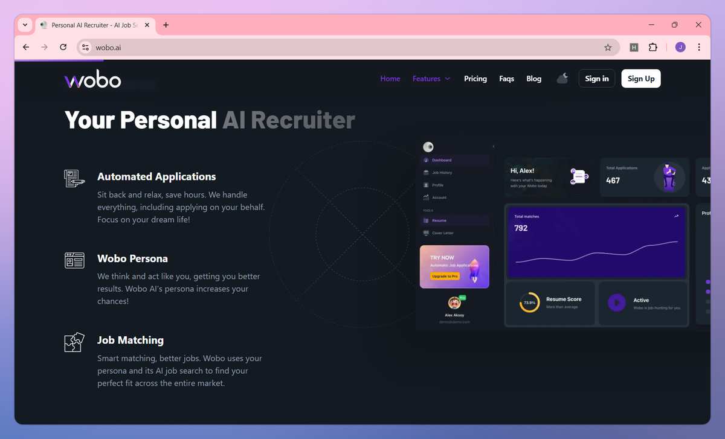
Task: Expand the Features dropdown menu
Action: pyautogui.click(x=431, y=79)
